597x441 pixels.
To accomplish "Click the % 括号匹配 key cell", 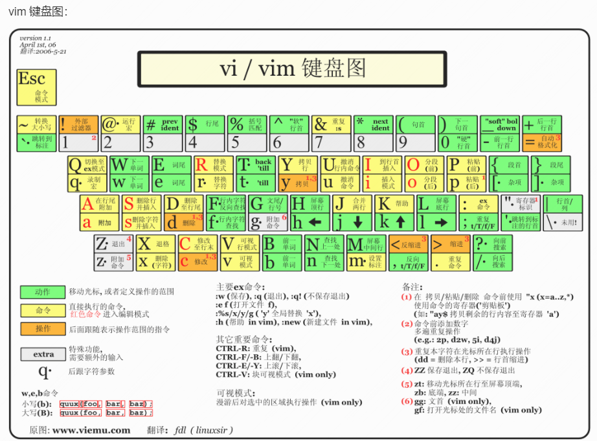I will tap(247, 124).
